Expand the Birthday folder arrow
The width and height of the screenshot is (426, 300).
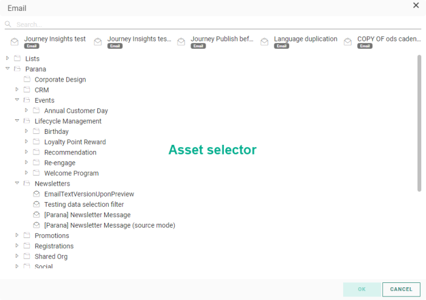[x=27, y=131]
